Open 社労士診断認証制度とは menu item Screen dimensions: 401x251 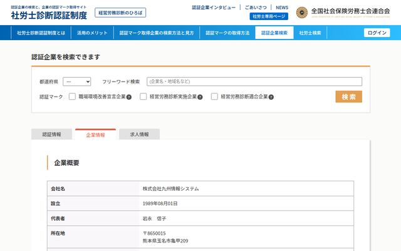41,33
